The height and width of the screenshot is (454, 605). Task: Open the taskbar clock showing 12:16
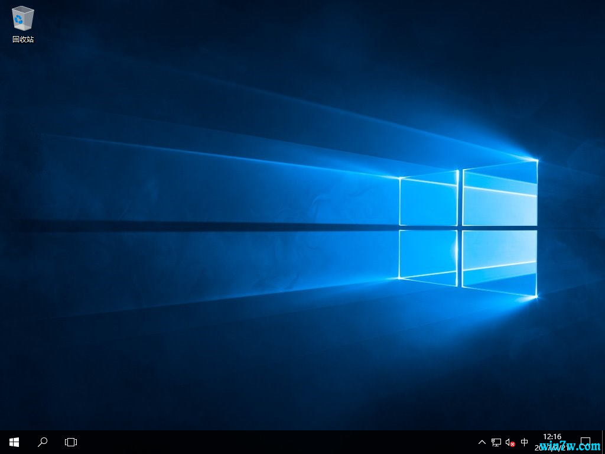[552, 442]
